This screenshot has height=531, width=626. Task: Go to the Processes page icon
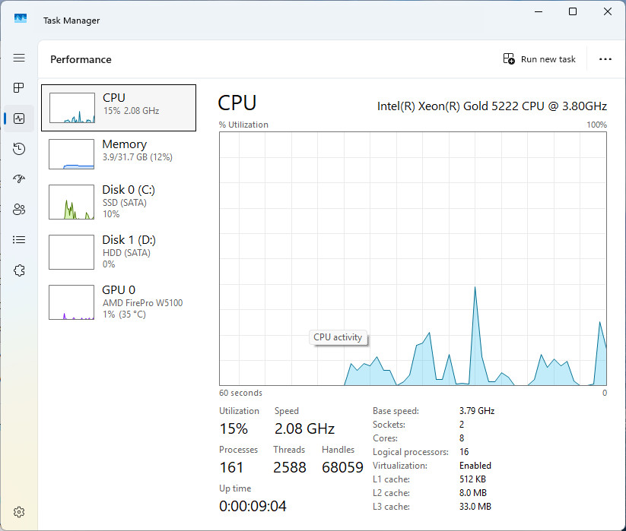[x=19, y=87]
